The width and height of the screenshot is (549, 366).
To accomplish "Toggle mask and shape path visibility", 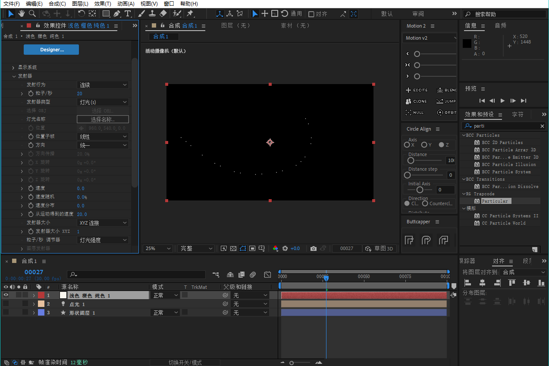I will (243, 248).
